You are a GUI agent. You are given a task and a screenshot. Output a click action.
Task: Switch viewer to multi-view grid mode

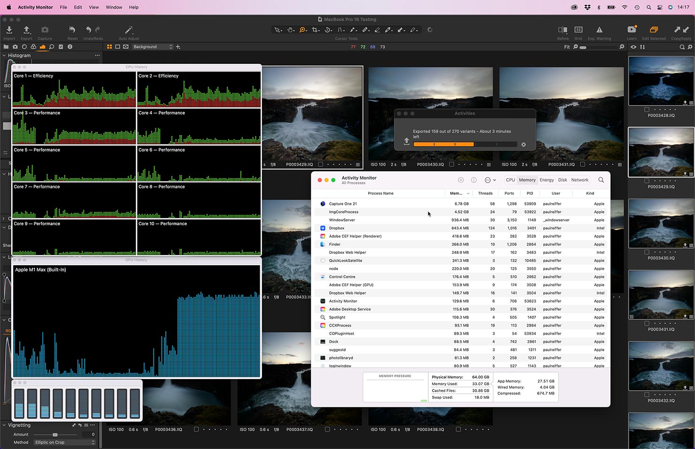coord(109,47)
